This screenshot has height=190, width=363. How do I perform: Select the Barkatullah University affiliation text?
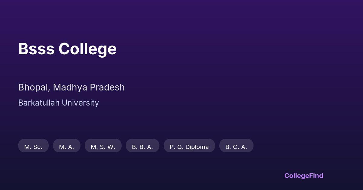click(x=58, y=103)
